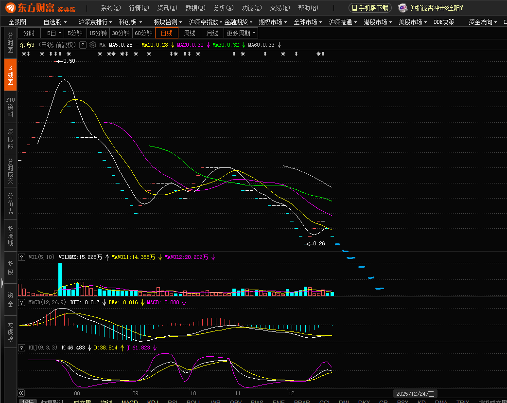Switch to the 周线 period tab
Image resolution: width=507 pixels, height=403 pixels.
(x=190, y=33)
